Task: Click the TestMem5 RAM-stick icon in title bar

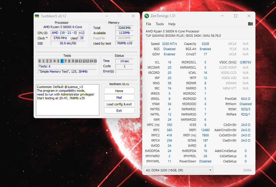Action: click(37, 16)
